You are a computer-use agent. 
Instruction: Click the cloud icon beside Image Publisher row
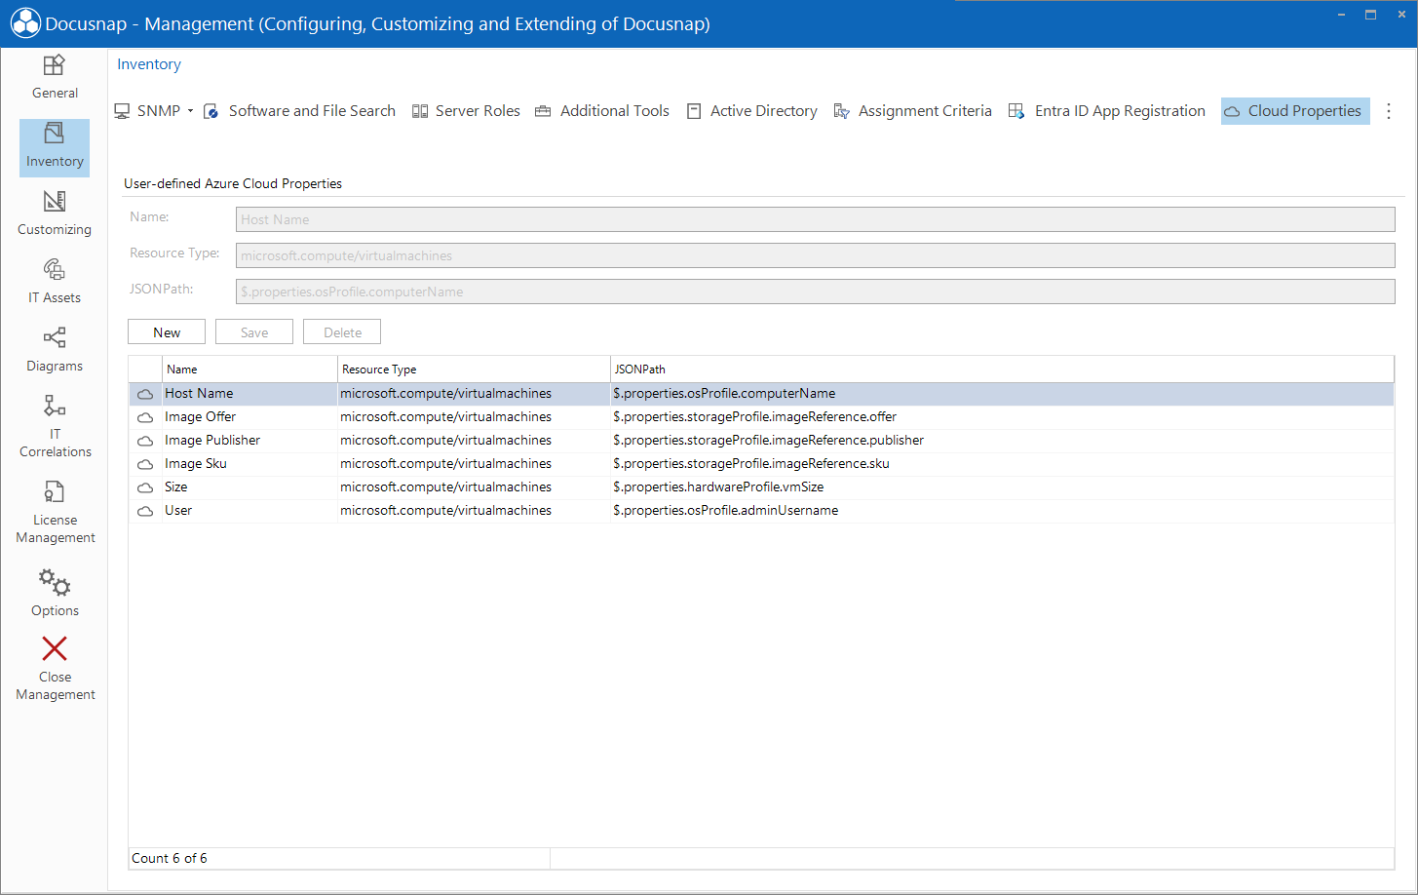145,441
